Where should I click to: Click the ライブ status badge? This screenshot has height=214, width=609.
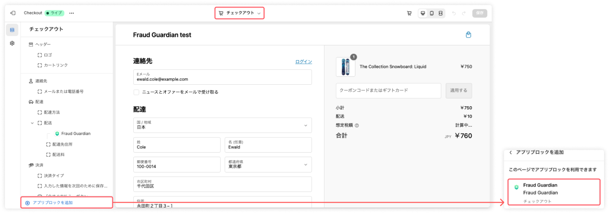(x=54, y=13)
